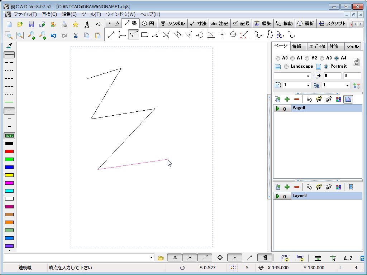Click the printer icon
The width and height of the screenshot is (367, 275).
pos(65,24)
